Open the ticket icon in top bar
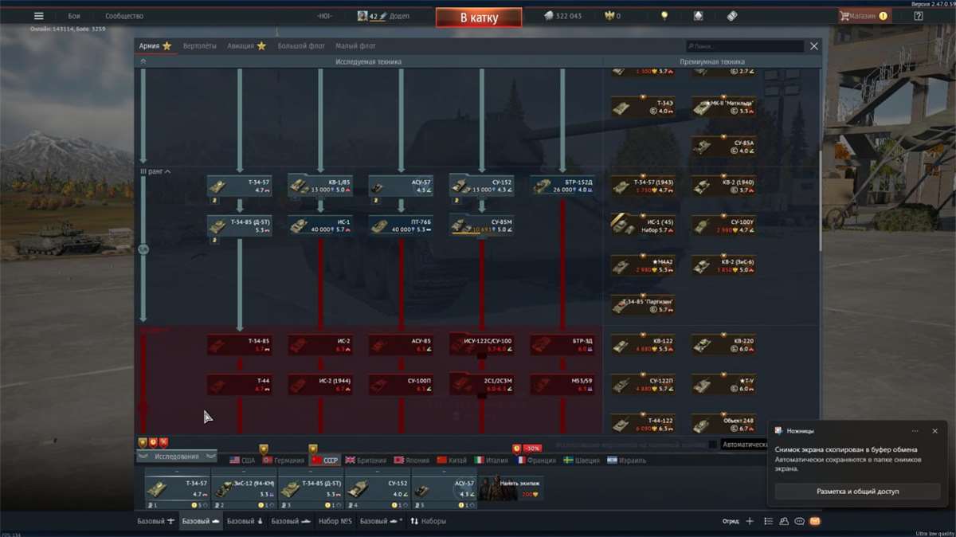 click(732, 16)
